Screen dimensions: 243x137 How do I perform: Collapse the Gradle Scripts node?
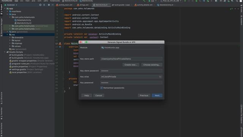[x=5, y=52]
